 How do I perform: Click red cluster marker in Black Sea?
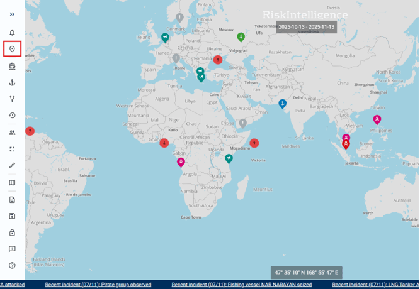pyautogui.click(x=218, y=60)
